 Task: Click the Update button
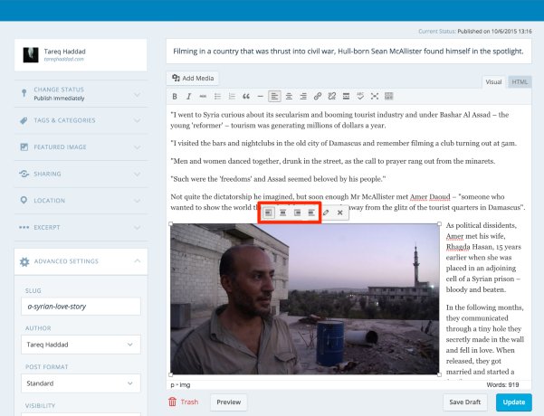[x=514, y=402]
